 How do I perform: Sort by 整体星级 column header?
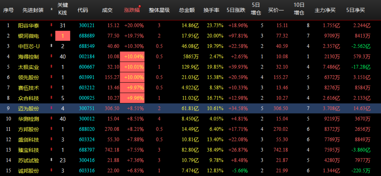[x=159, y=10]
